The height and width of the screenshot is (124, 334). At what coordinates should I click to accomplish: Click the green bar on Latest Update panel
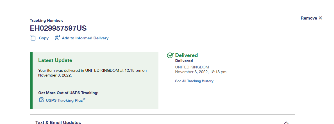[x=31, y=80]
